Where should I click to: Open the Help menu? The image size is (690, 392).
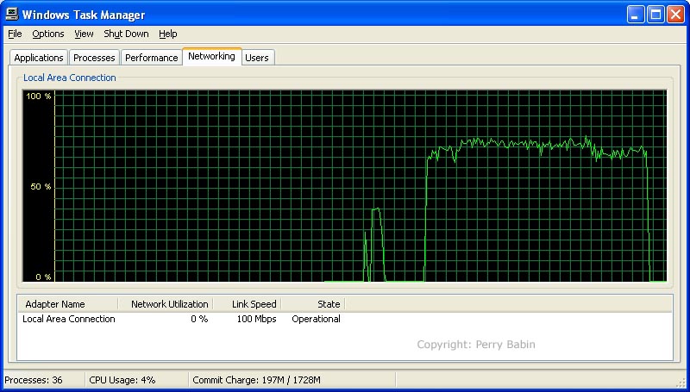tap(167, 34)
